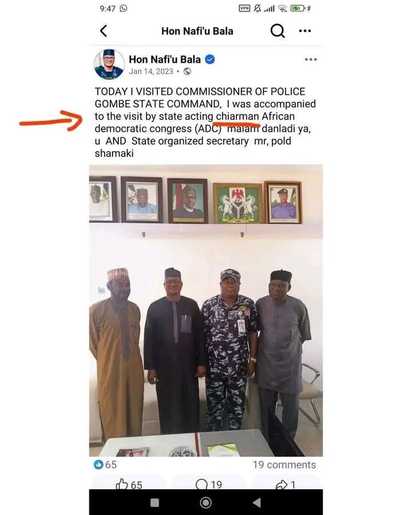Open the Hon Nafi'u Bala author name link

[165, 59]
